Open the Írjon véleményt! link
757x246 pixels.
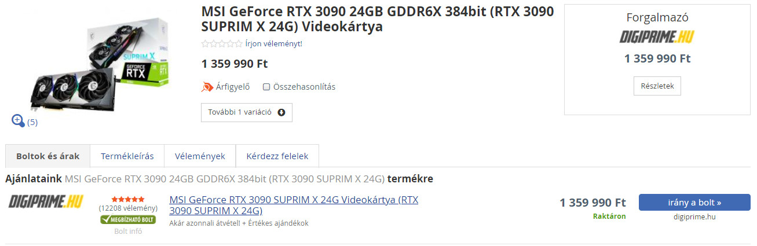coord(273,43)
